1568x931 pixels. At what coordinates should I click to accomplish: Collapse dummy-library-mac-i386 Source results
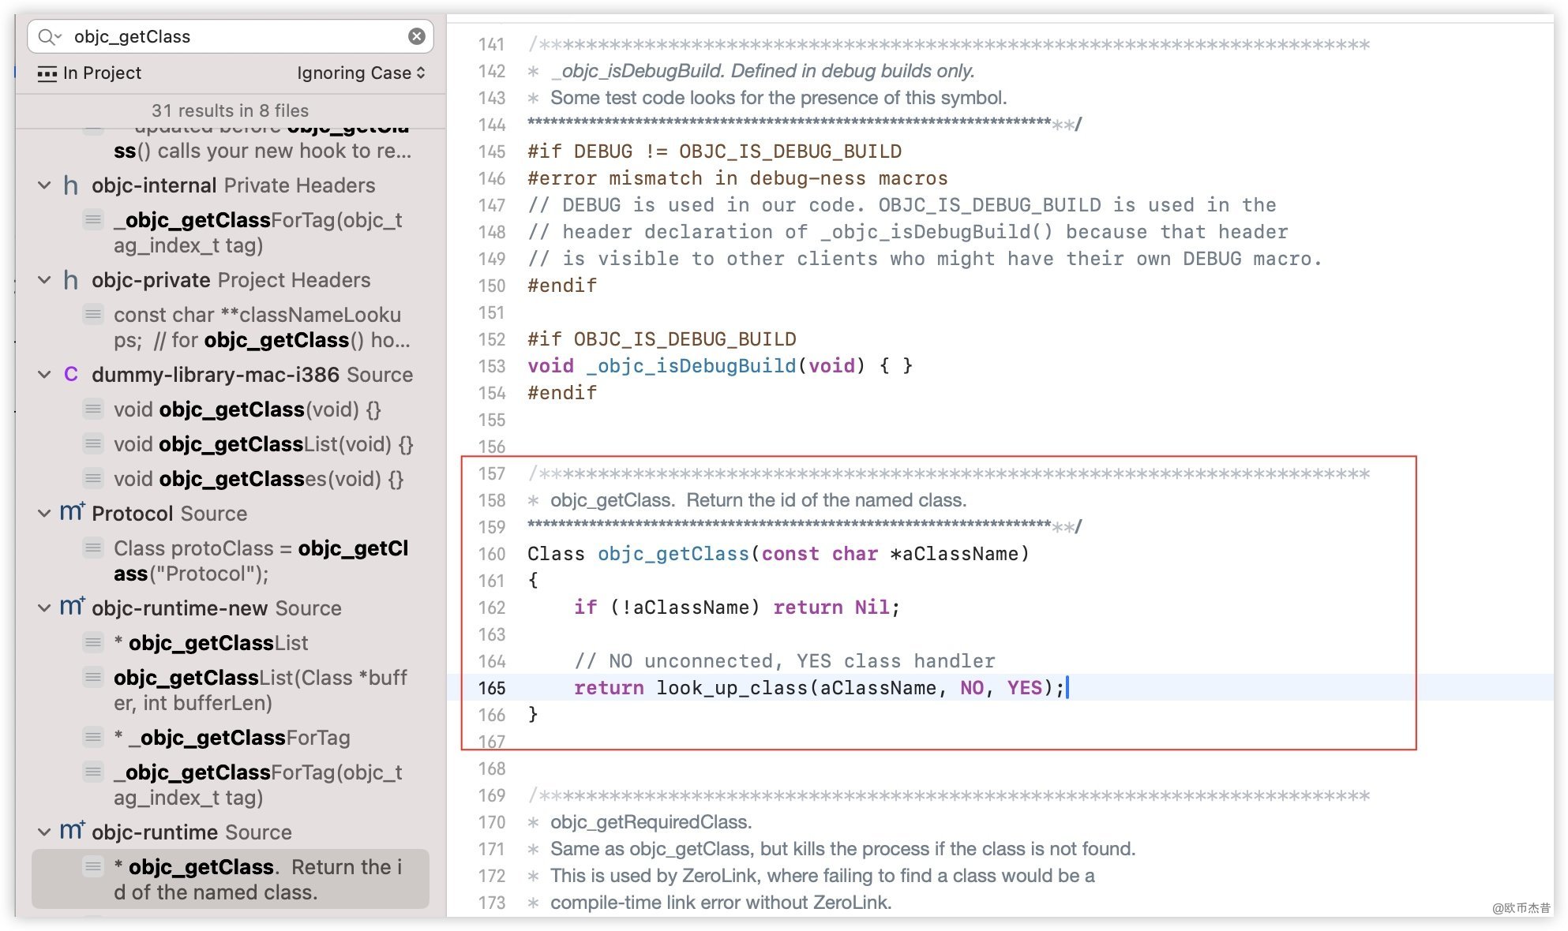[x=44, y=375]
